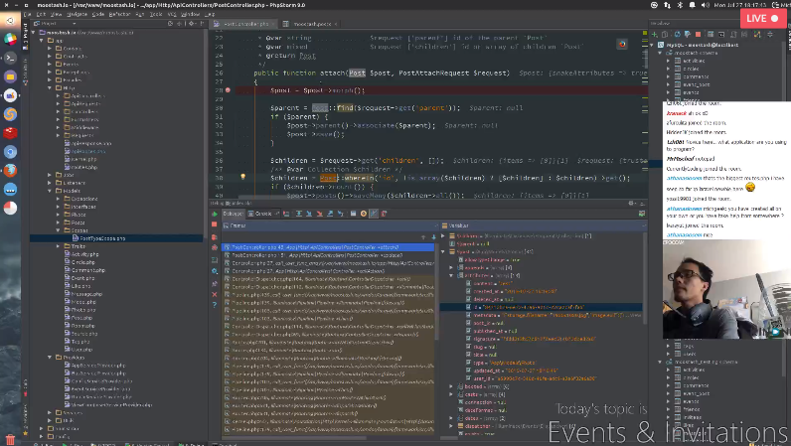This screenshot has width=791, height=446.
Task: Open debug tool window gear settings
Action: coord(631,204)
